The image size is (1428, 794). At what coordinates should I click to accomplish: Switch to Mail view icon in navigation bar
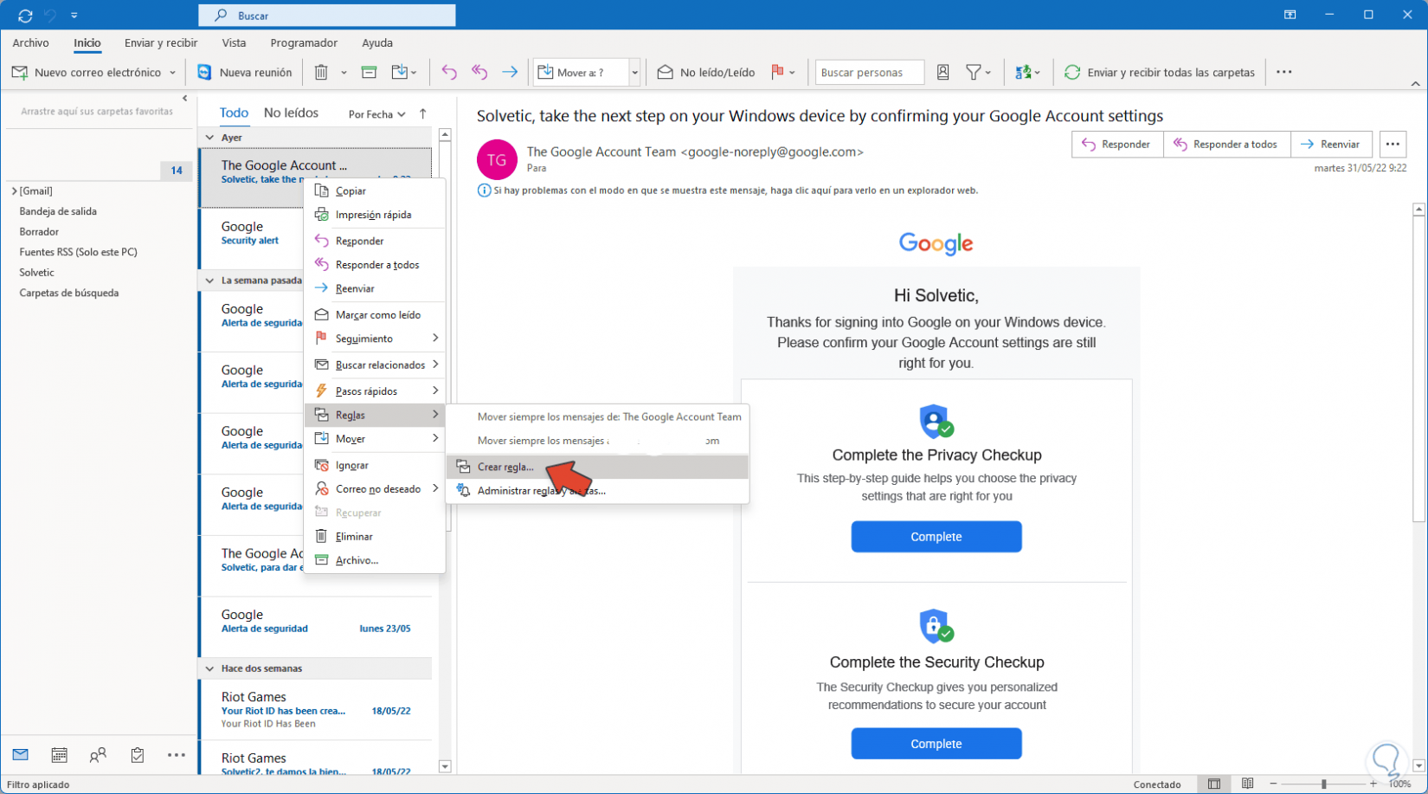coord(21,755)
